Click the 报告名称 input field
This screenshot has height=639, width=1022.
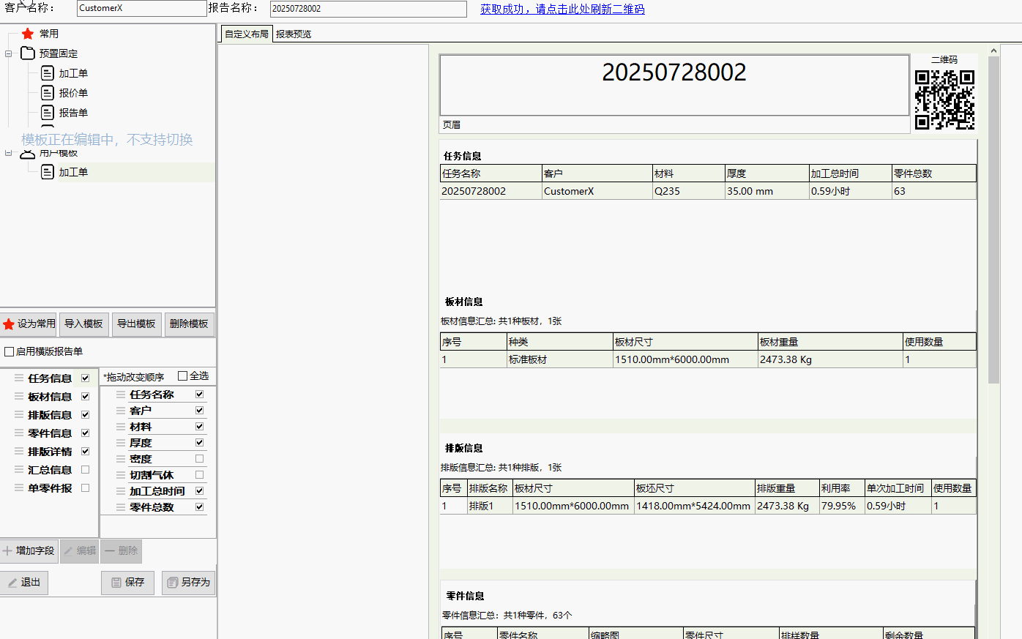point(368,9)
